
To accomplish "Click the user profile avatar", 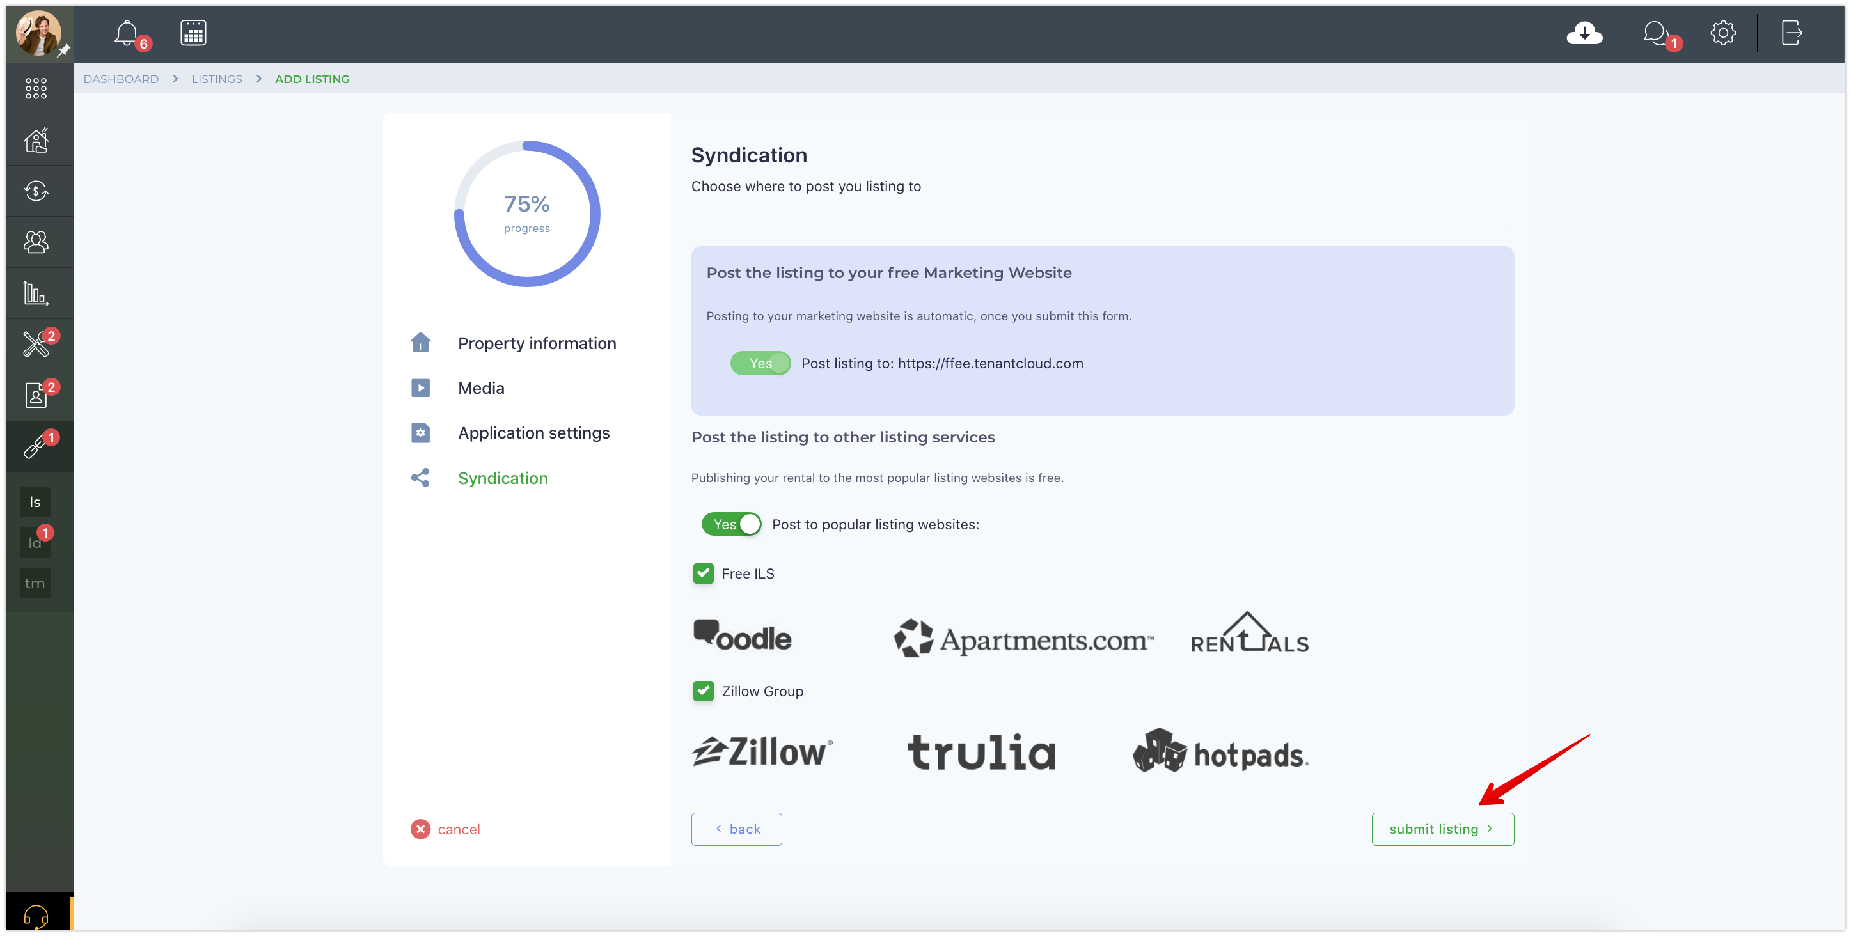I will [38, 33].
